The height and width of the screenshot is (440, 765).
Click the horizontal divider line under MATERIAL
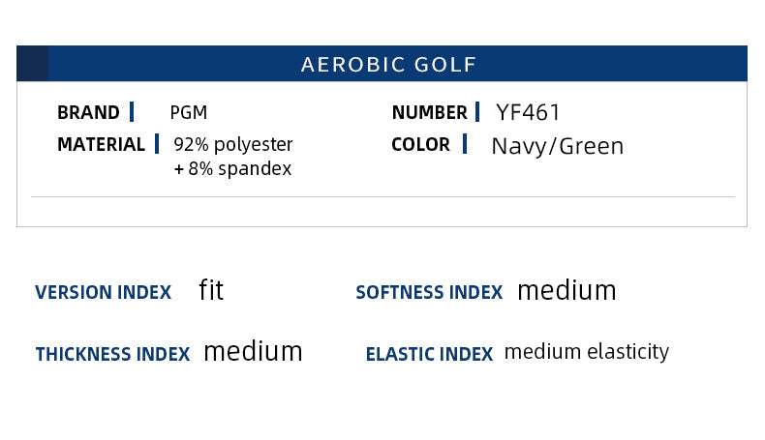382,197
